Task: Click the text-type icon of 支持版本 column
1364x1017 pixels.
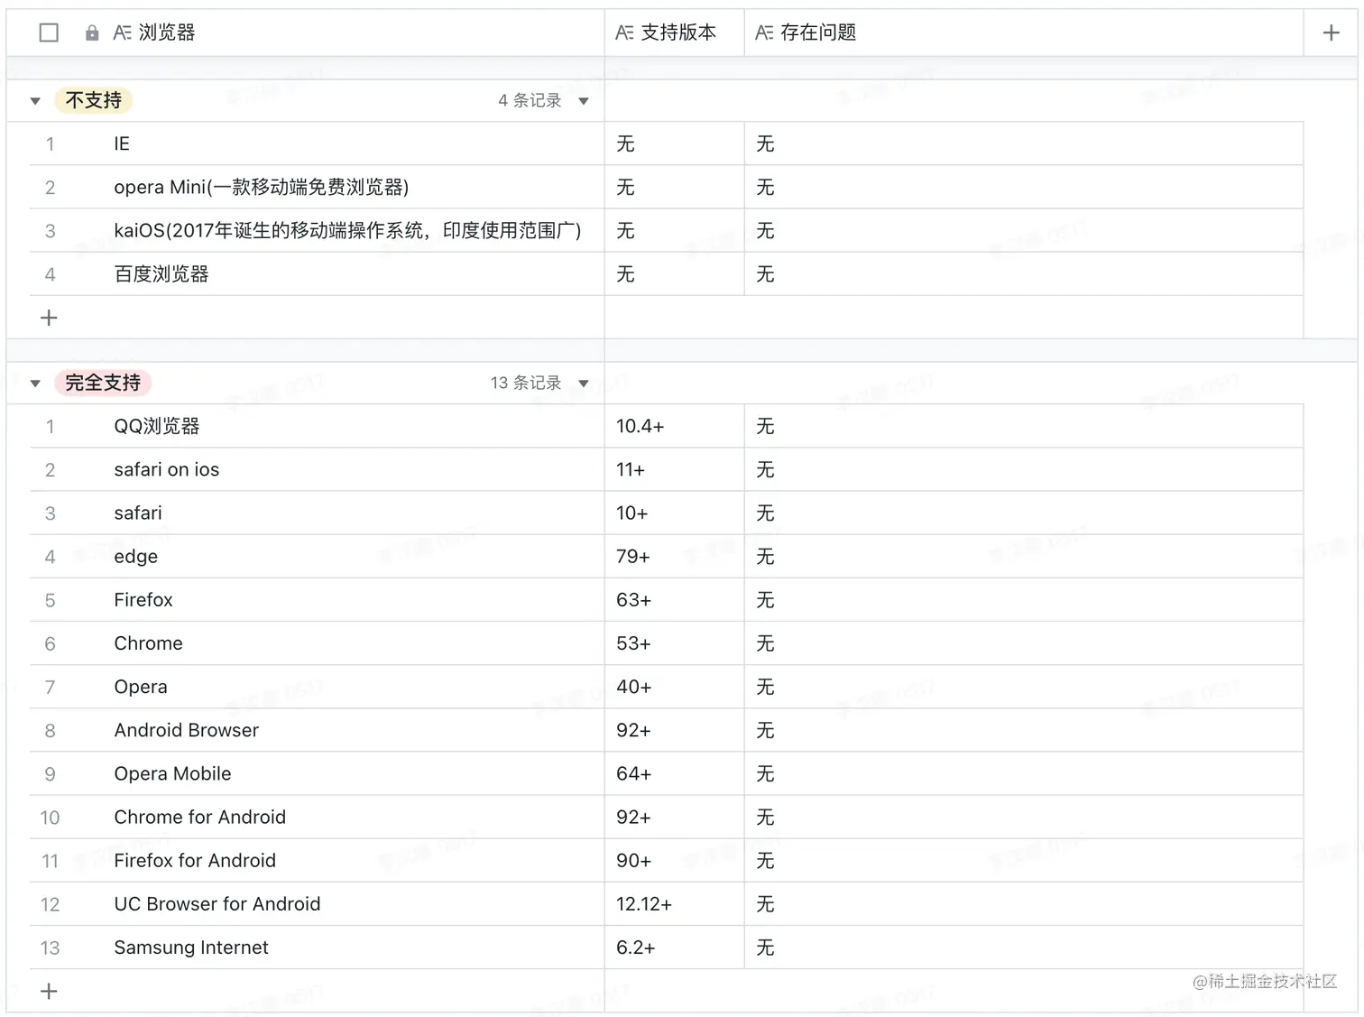Action: pyautogui.click(x=624, y=32)
